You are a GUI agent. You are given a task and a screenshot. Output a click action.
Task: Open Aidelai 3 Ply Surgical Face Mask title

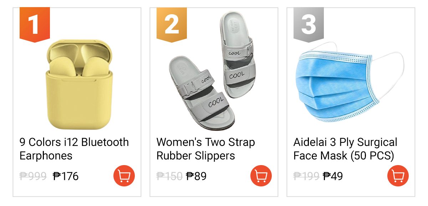click(345, 149)
